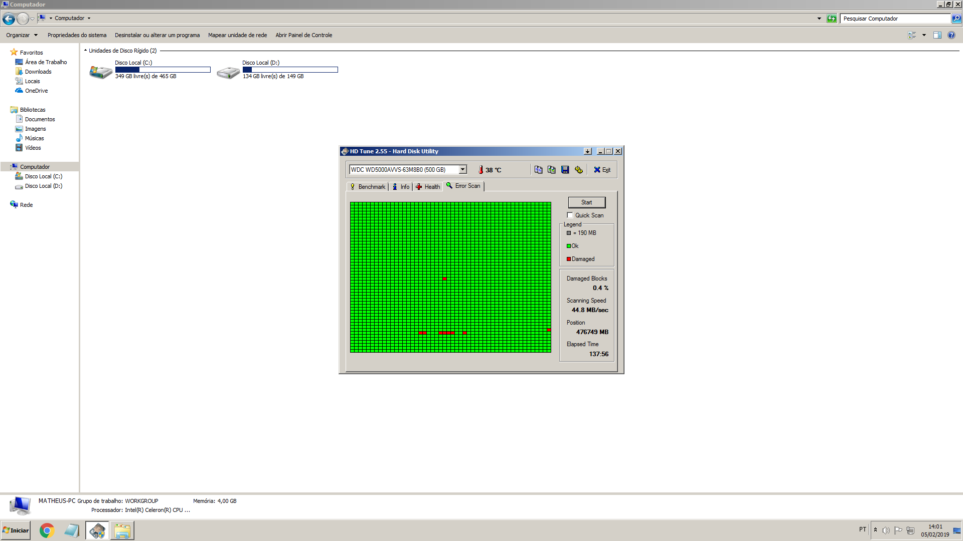
Task: Expand the Computador address bar arrow
Action: [89, 19]
